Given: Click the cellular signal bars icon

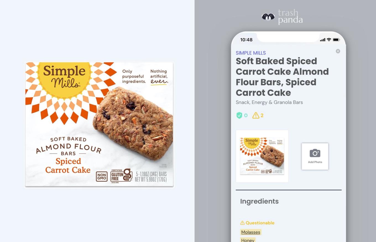Looking at the screenshot, I should [x=322, y=40].
